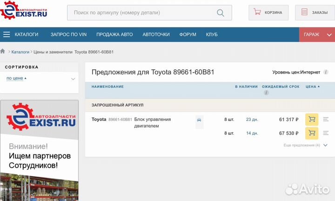Click 'Блок управления двигателем' description
335x201 pixels.
153,123
